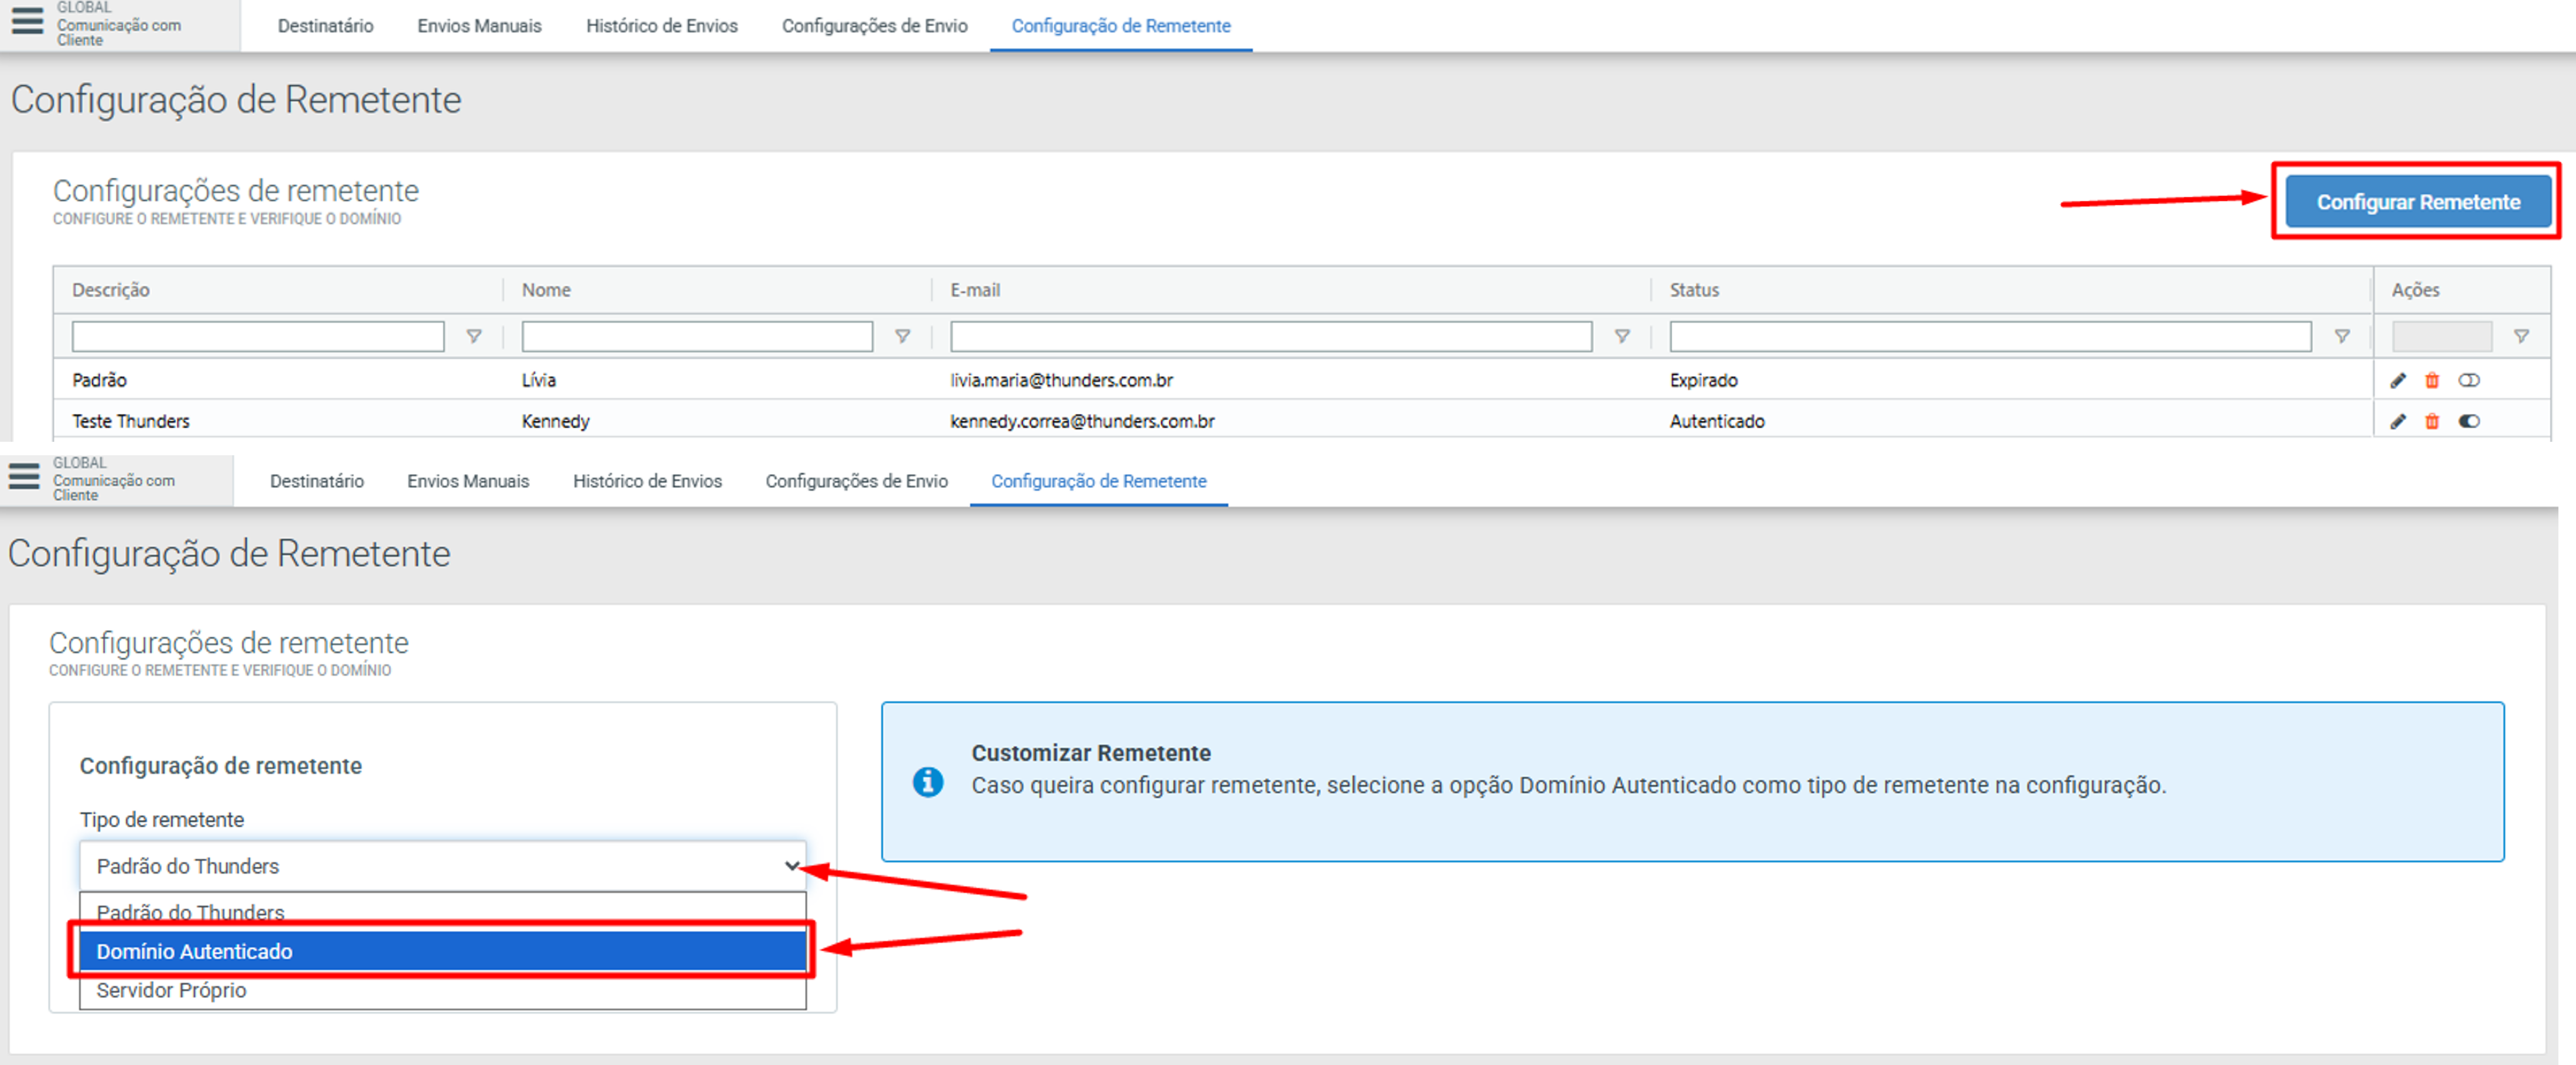Click filter icon for E-mail column
This screenshot has width=2576, height=1065.
tap(1622, 336)
